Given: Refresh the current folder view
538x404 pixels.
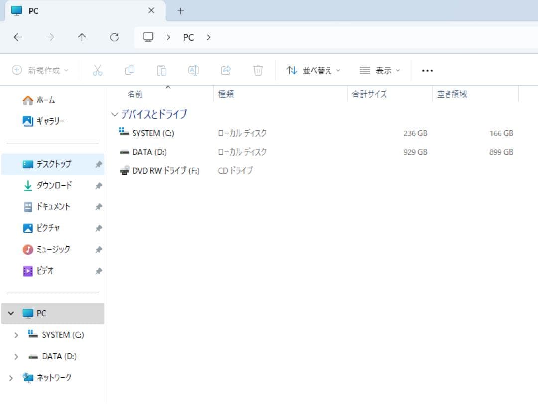Looking at the screenshot, I should 114,37.
